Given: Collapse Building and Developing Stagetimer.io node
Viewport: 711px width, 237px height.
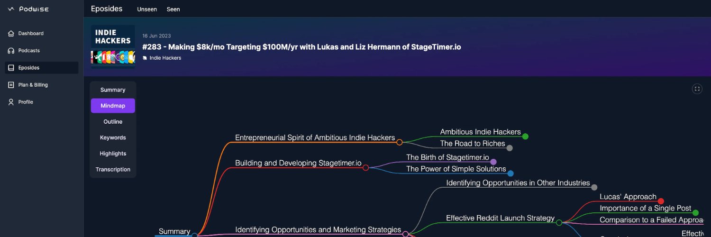Looking at the screenshot, I should (365, 167).
